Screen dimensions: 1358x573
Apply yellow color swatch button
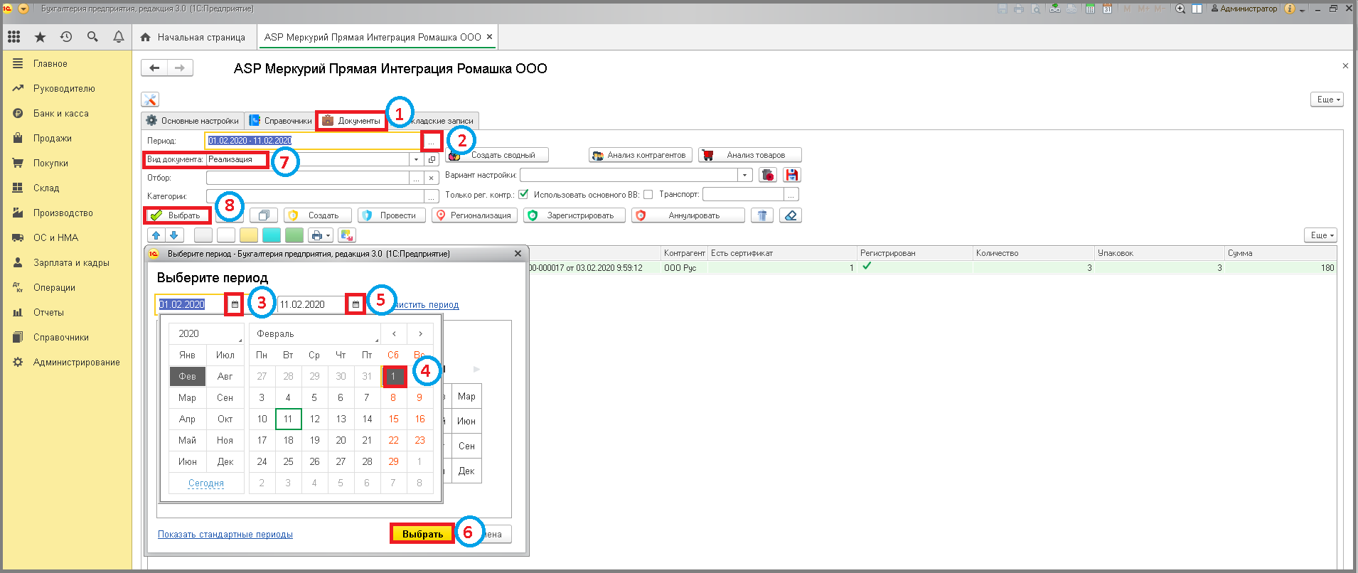(x=249, y=235)
